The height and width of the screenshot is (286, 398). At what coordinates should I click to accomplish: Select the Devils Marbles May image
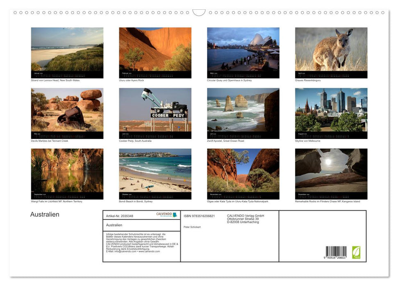click(67, 113)
